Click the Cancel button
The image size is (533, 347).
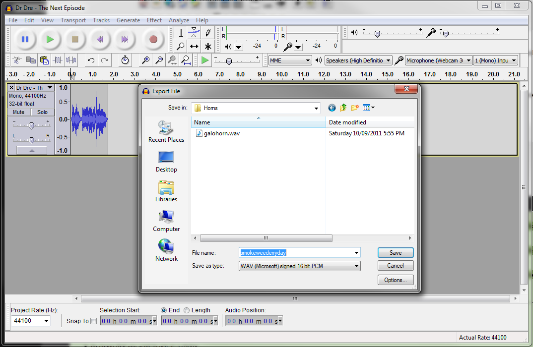(396, 266)
